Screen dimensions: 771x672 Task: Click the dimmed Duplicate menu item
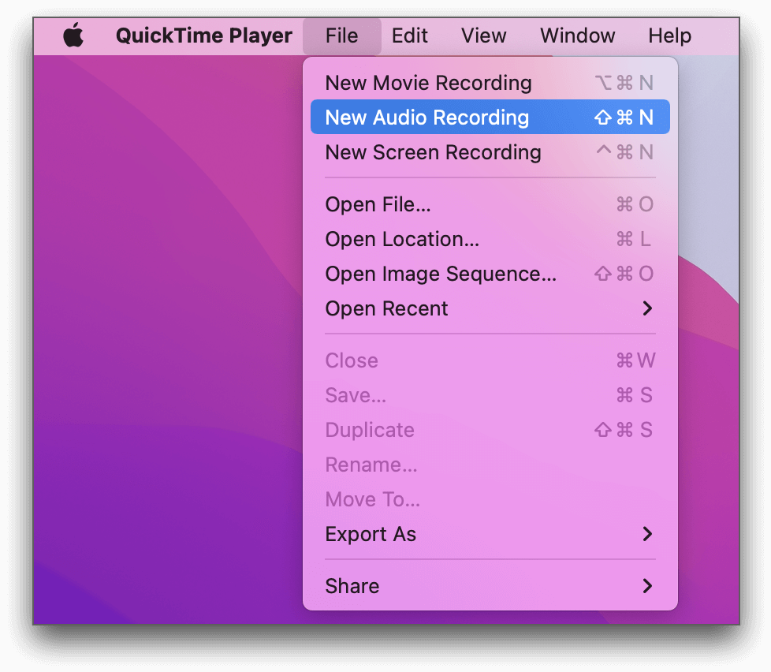pyautogui.click(x=490, y=430)
